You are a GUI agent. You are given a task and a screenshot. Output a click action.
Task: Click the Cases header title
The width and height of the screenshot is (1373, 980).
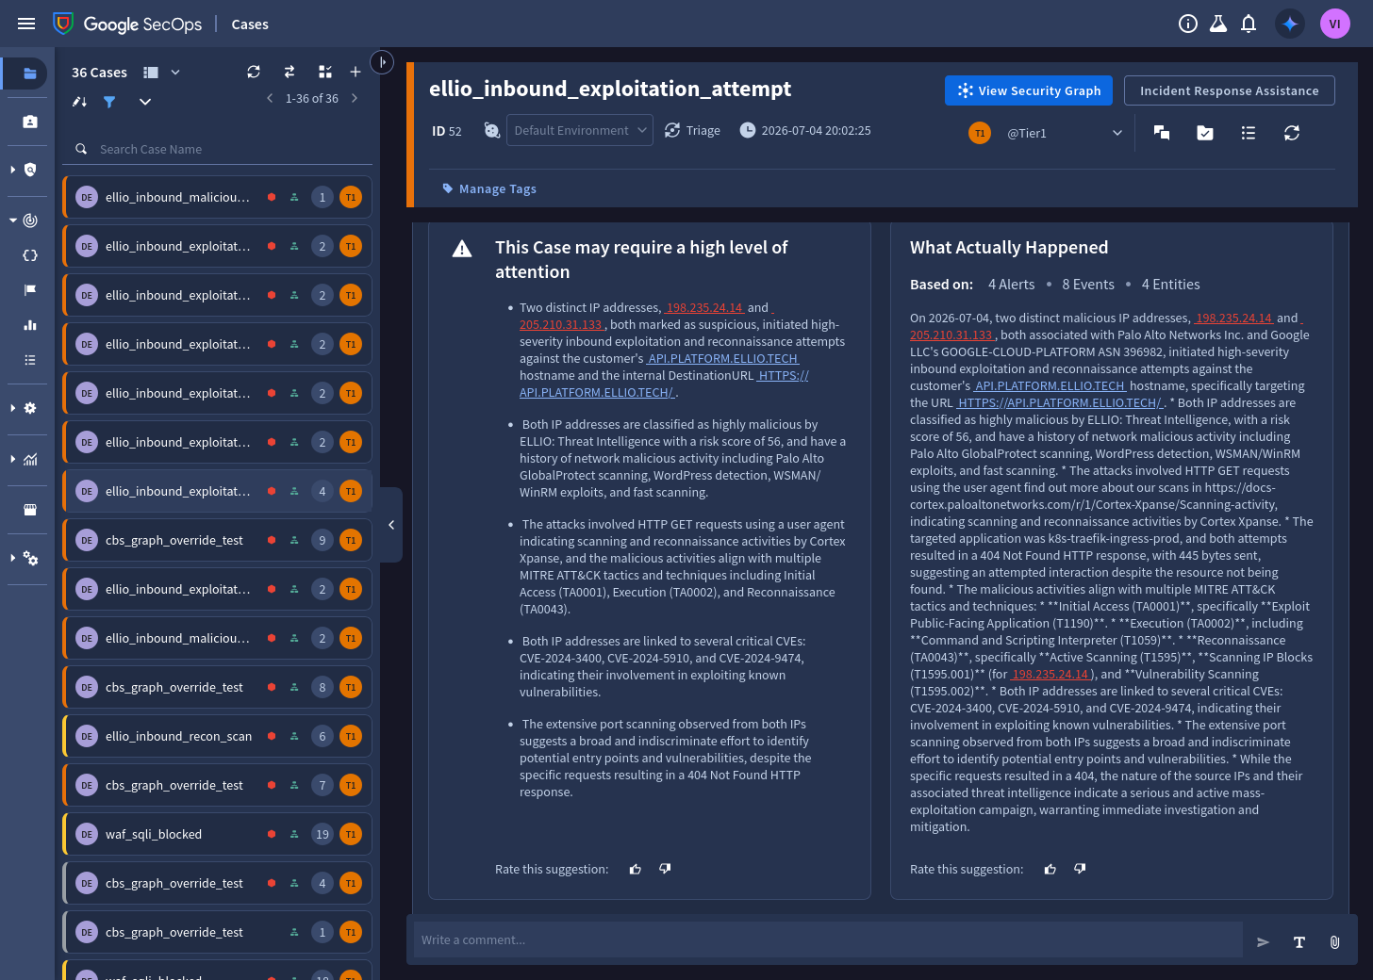tap(250, 24)
